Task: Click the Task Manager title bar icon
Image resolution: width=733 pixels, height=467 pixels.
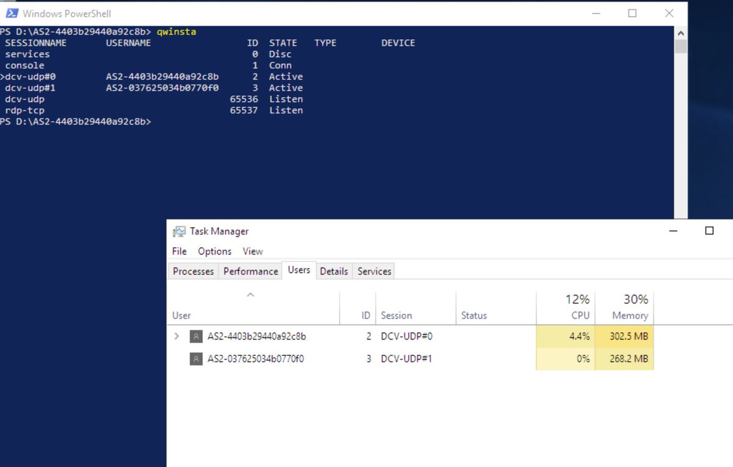Action: [x=179, y=231]
